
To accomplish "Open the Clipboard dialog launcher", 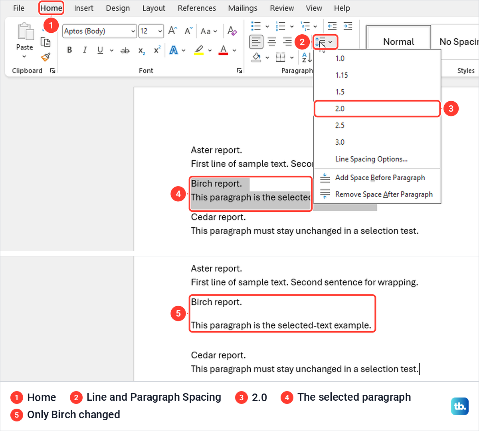I will coord(53,71).
